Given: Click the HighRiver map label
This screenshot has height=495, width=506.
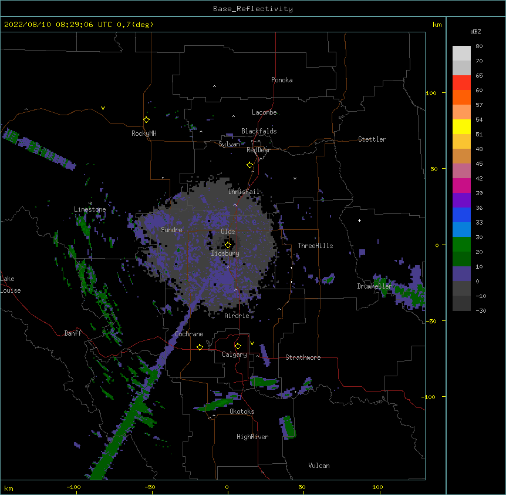Looking at the screenshot, I should coord(252,437).
